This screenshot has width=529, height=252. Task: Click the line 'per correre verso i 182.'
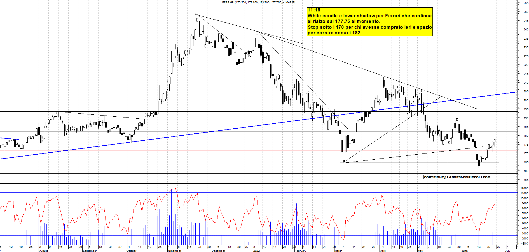334,33
